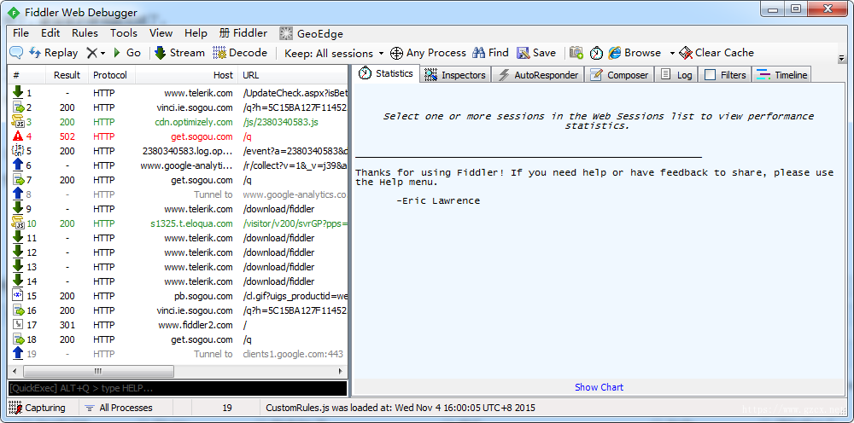The height and width of the screenshot is (423, 854).
Task: Switch to the Timeline tab
Action: click(782, 75)
